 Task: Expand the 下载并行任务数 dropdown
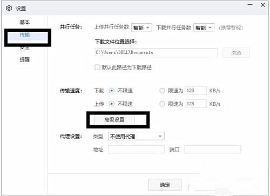(204, 28)
